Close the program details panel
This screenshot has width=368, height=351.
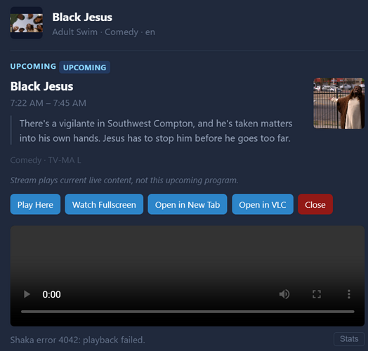tap(315, 204)
